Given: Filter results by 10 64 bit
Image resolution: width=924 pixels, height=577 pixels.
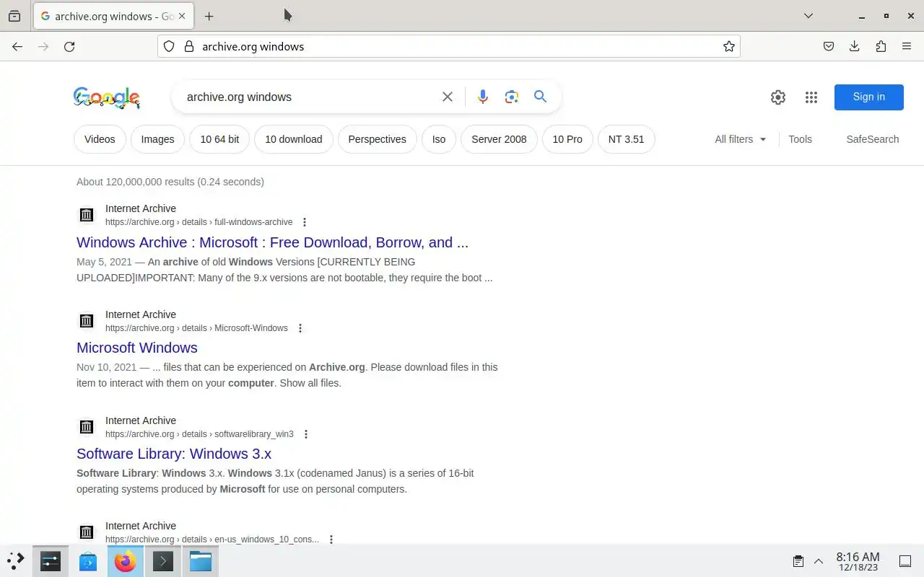Looking at the screenshot, I should [219, 139].
